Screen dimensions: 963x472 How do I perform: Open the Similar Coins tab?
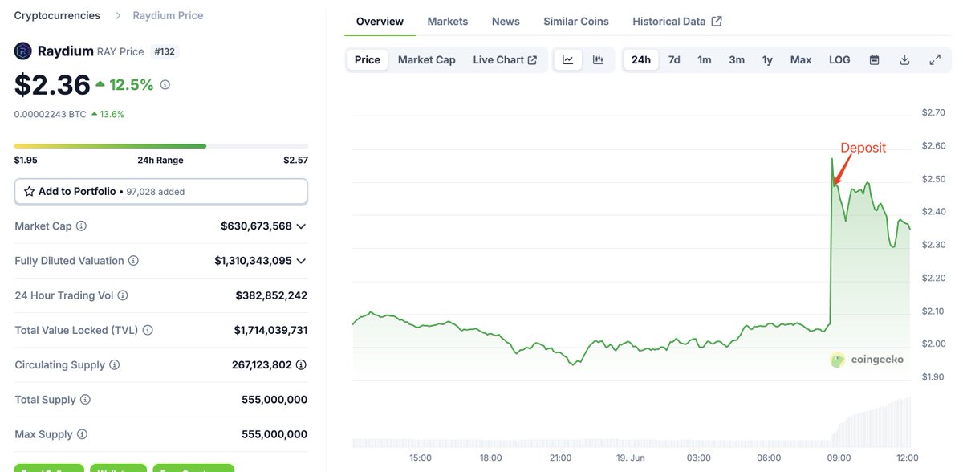click(x=576, y=22)
